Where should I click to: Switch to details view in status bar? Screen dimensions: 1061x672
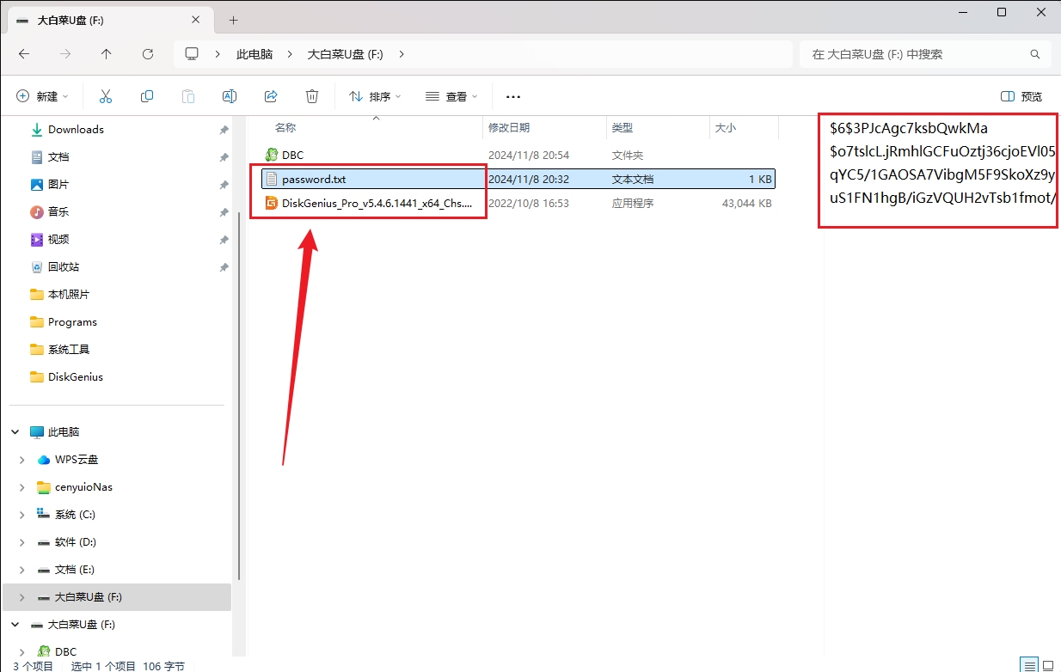pyautogui.click(x=1028, y=665)
